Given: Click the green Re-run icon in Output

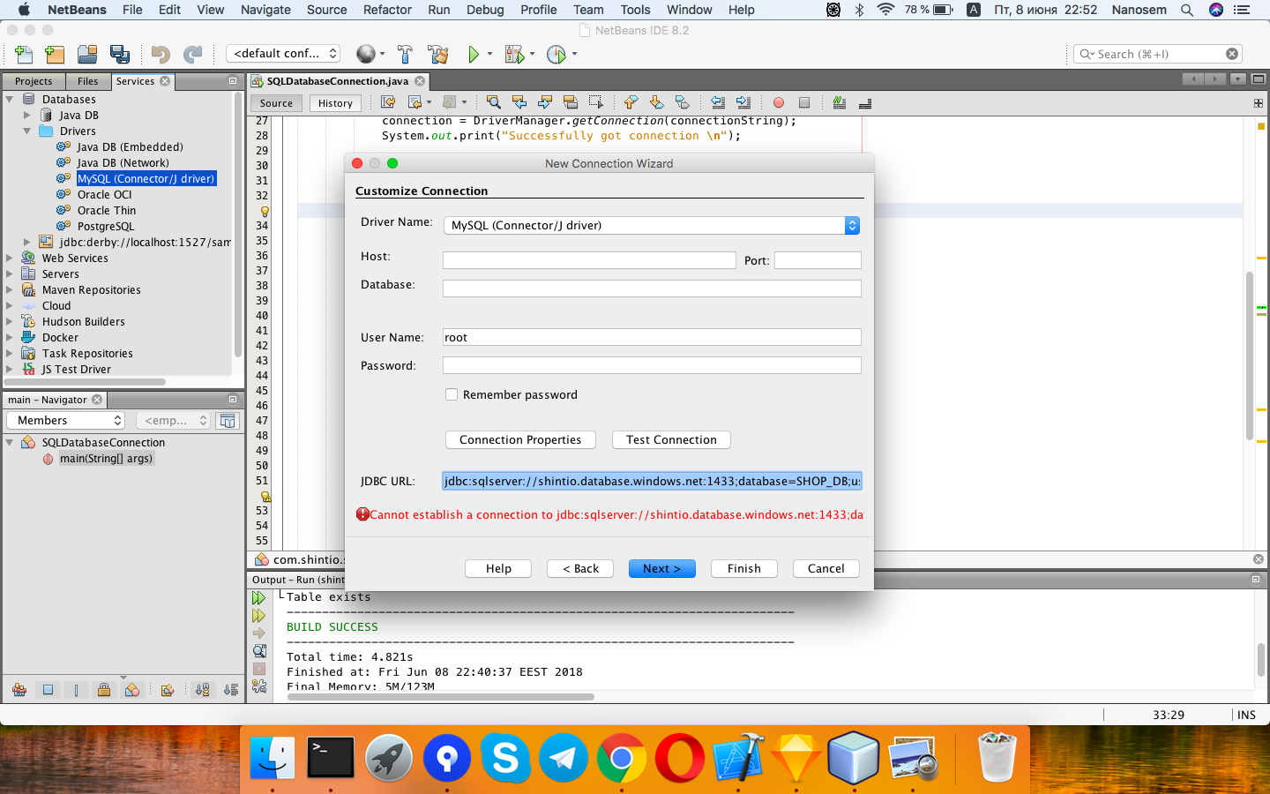Looking at the screenshot, I should click(x=259, y=598).
